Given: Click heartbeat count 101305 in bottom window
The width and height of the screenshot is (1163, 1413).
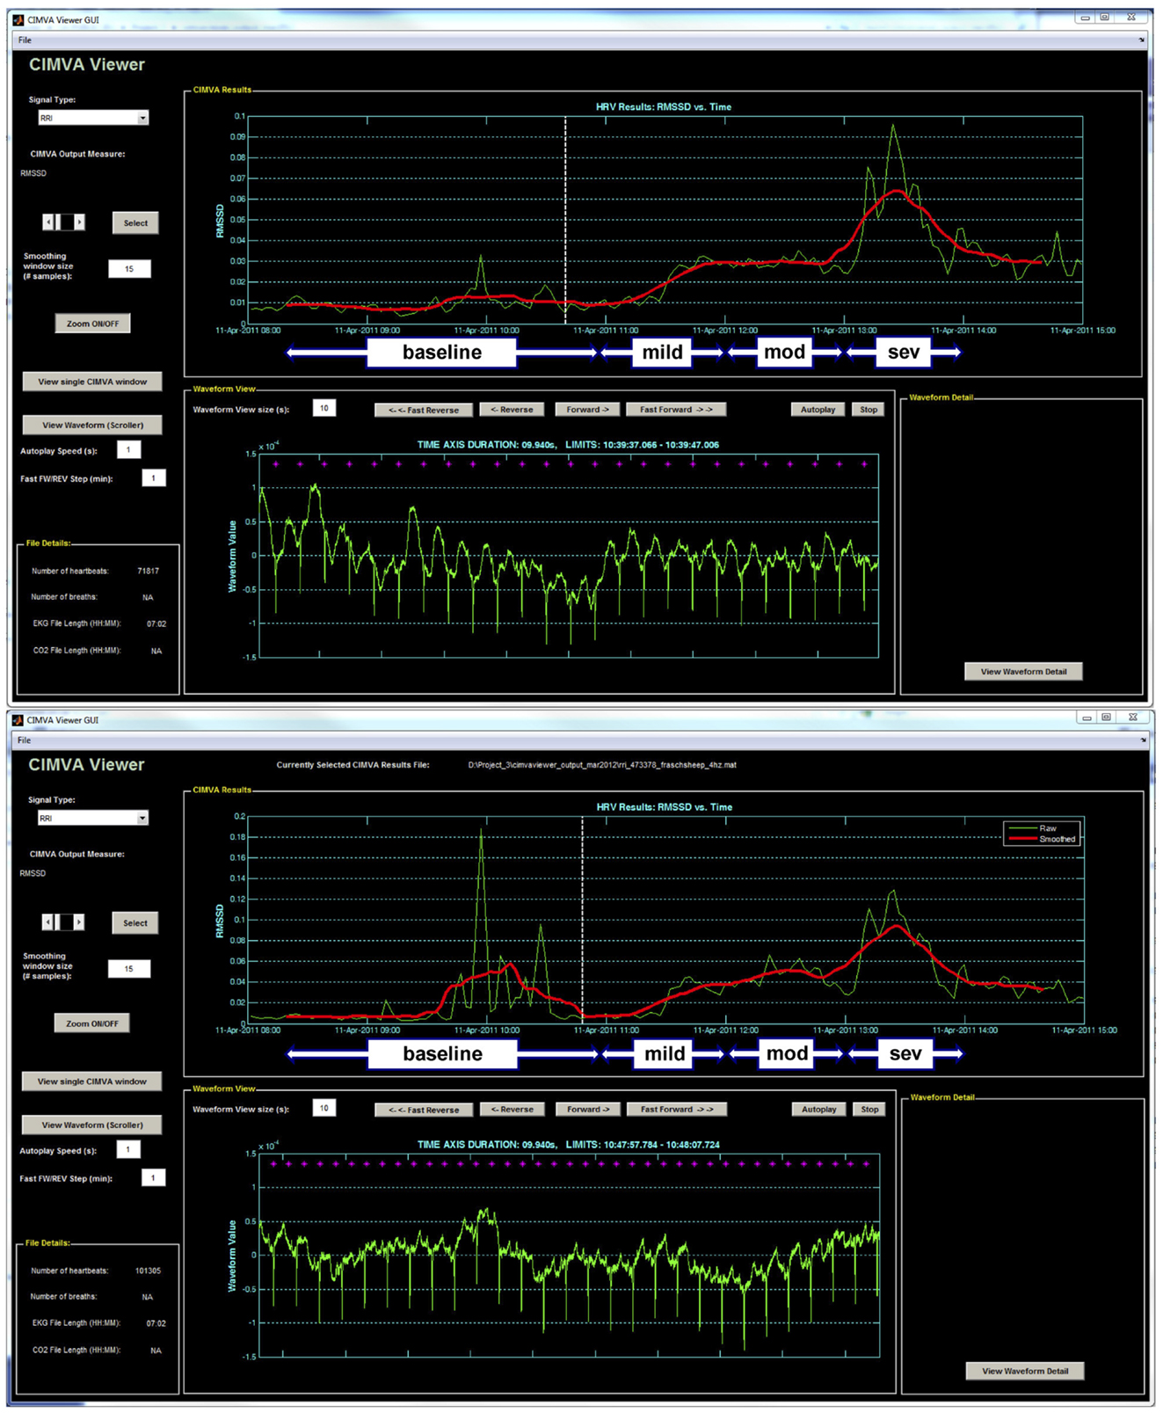Looking at the screenshot, I should pyautogui.click(x=148, y=1271).
